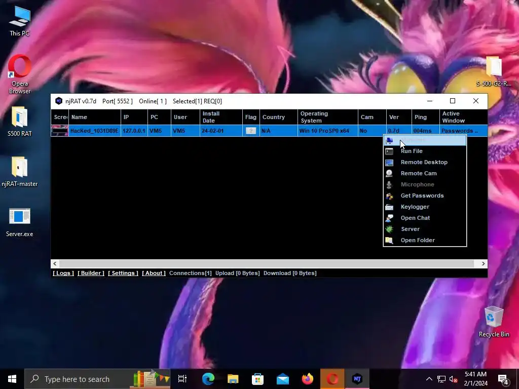Launch Firefox from the taskbar

308,379
